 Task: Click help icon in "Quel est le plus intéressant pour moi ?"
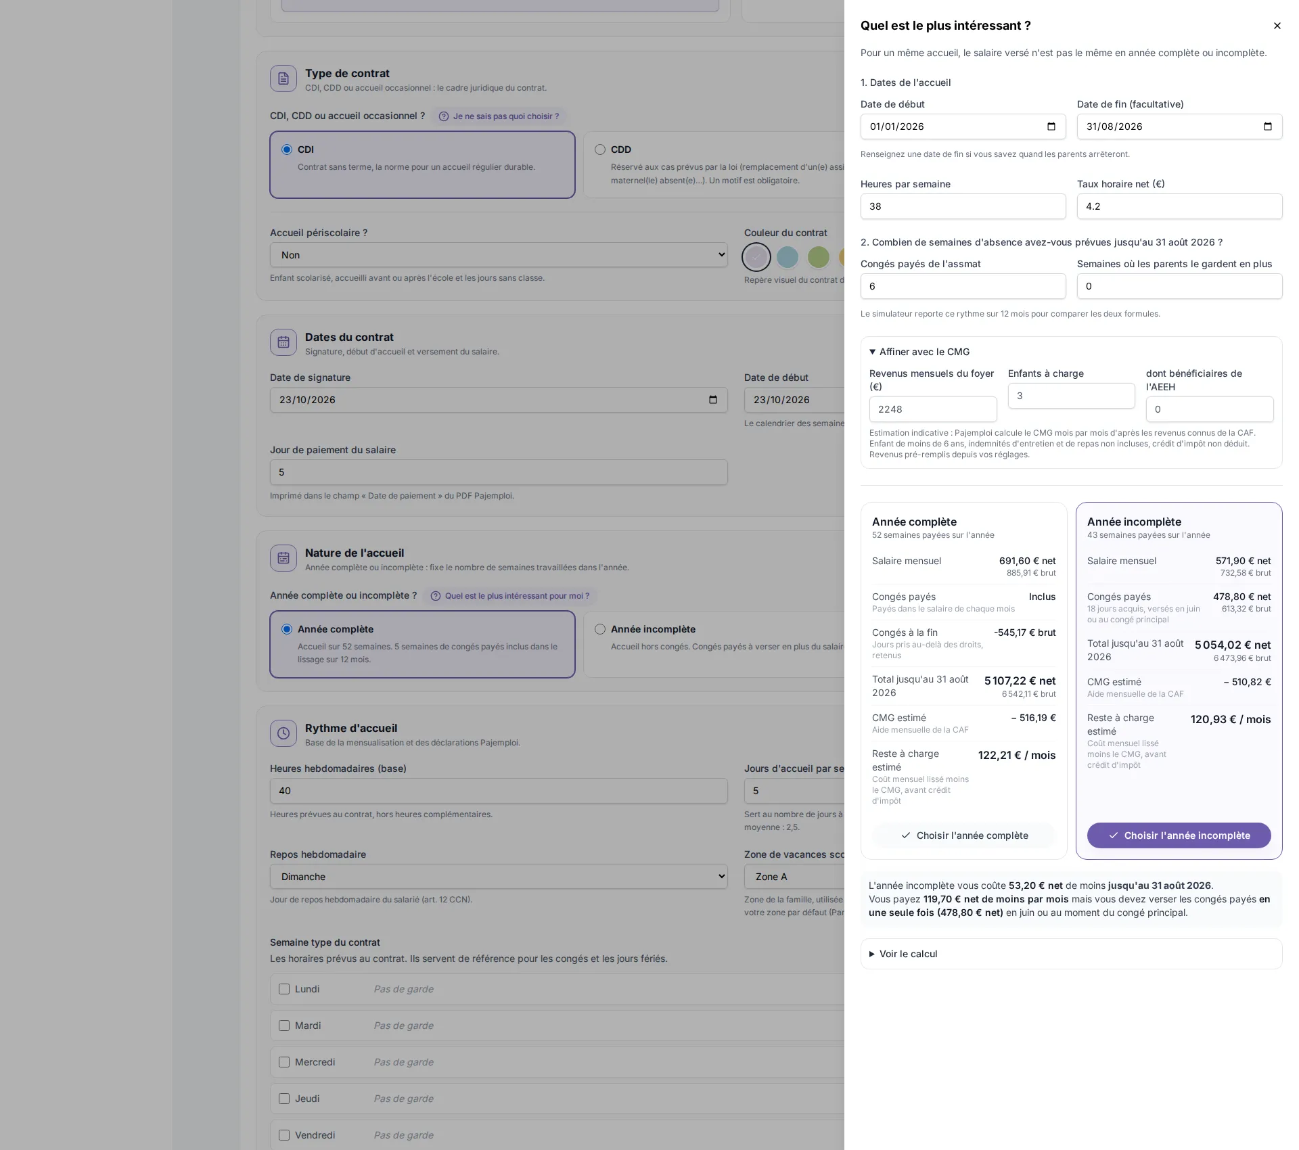point(436,596)
